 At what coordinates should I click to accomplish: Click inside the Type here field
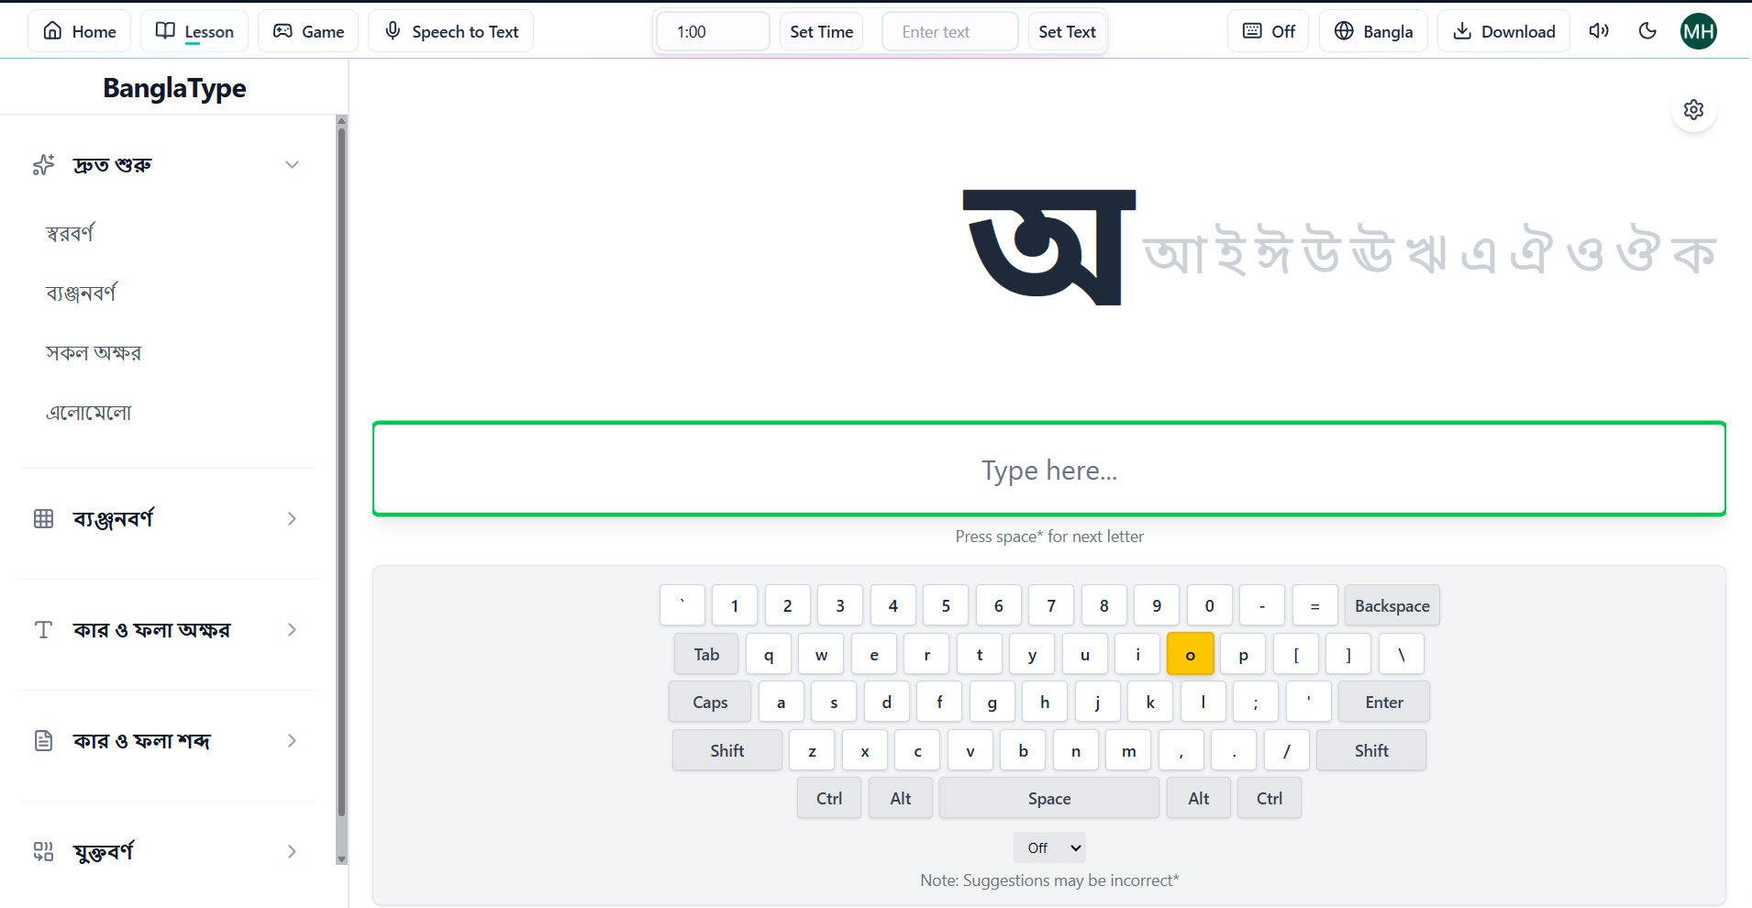[x=1048, y=469]
